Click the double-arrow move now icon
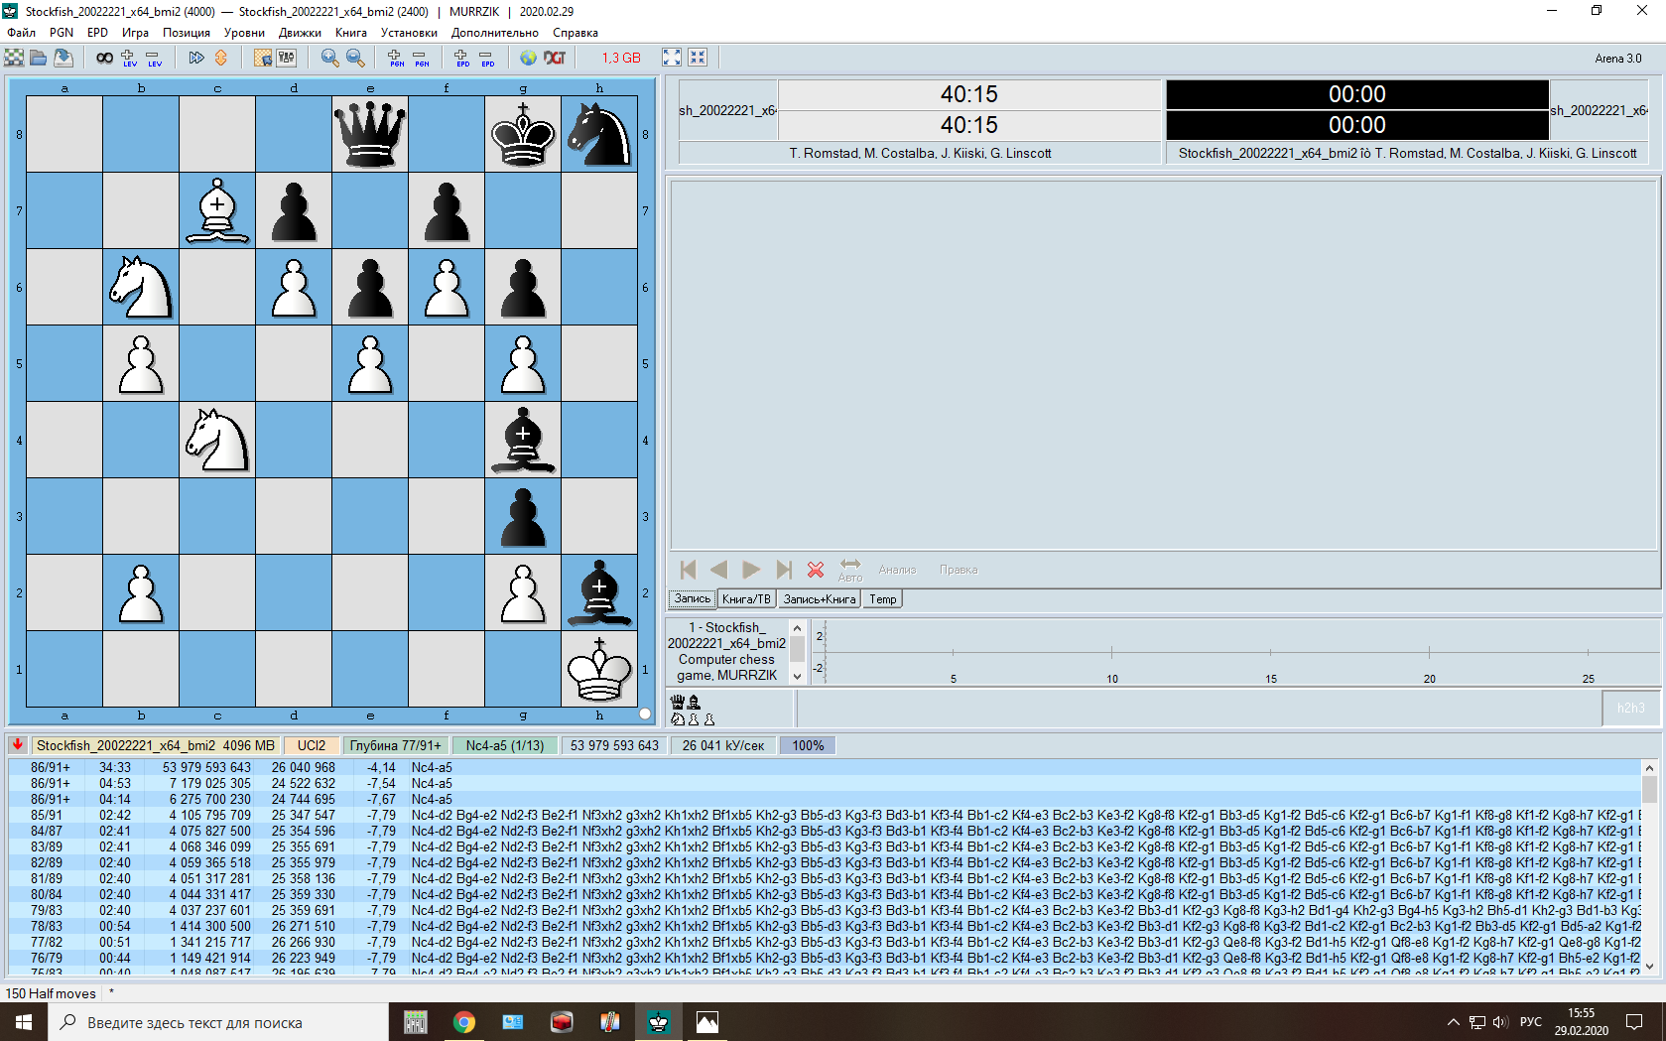This screenshot has height=1041, width=1666. click(x=196, y=58)
